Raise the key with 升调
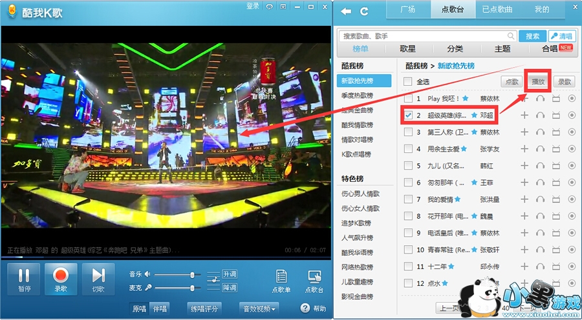Image resolution: width=582 pixels, height=320 pixels. pyautogui.click(x=230, y=274)
